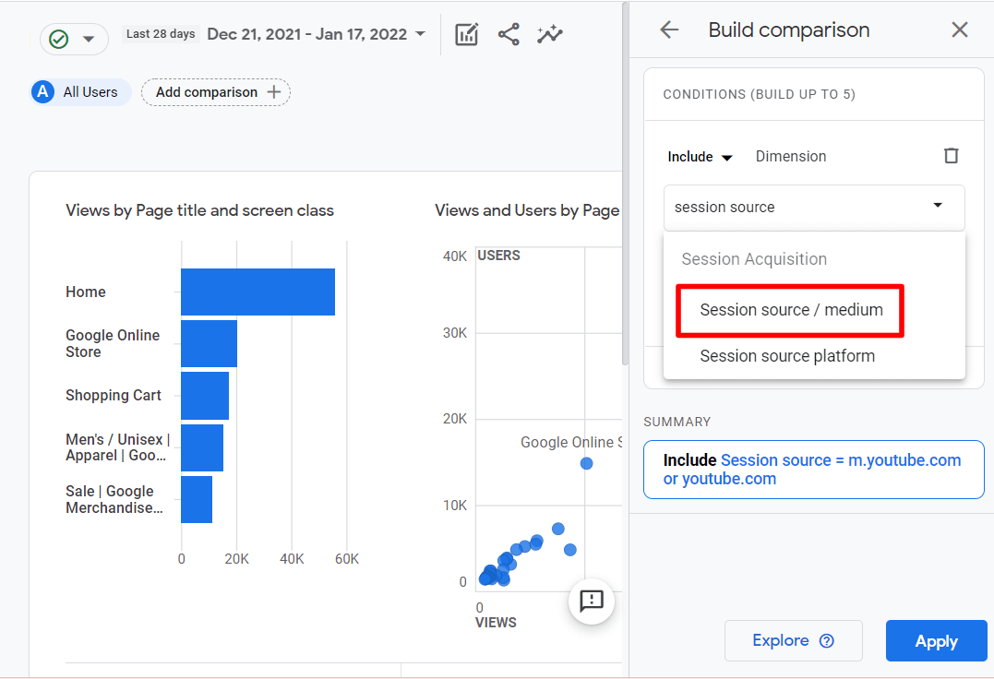
Task: Click the Explore button
Action: pyautogui.click(x=793, y=641)
